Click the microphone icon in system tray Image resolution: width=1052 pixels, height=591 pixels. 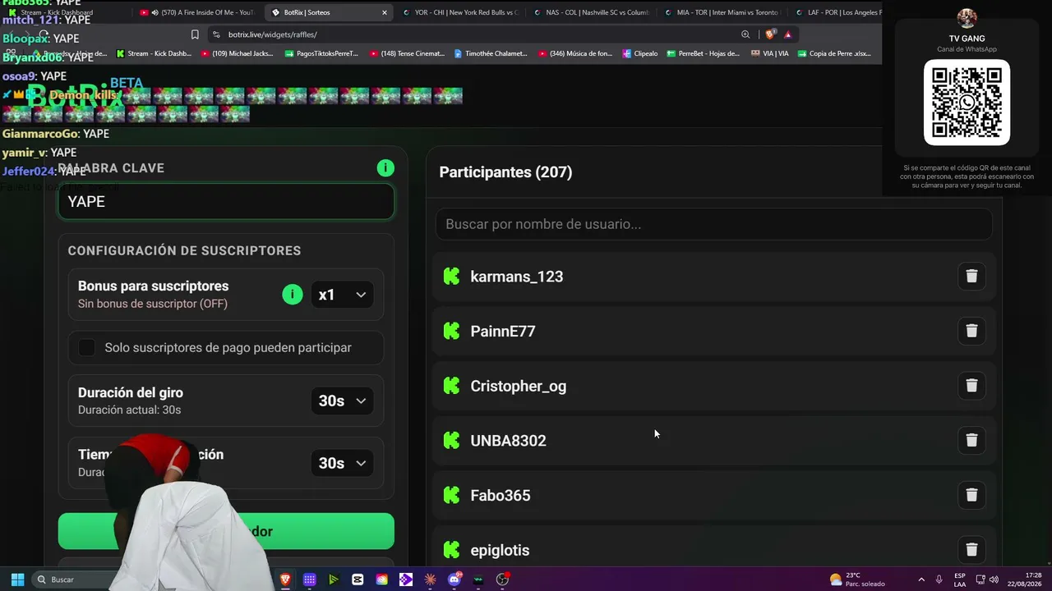point(939,580)
